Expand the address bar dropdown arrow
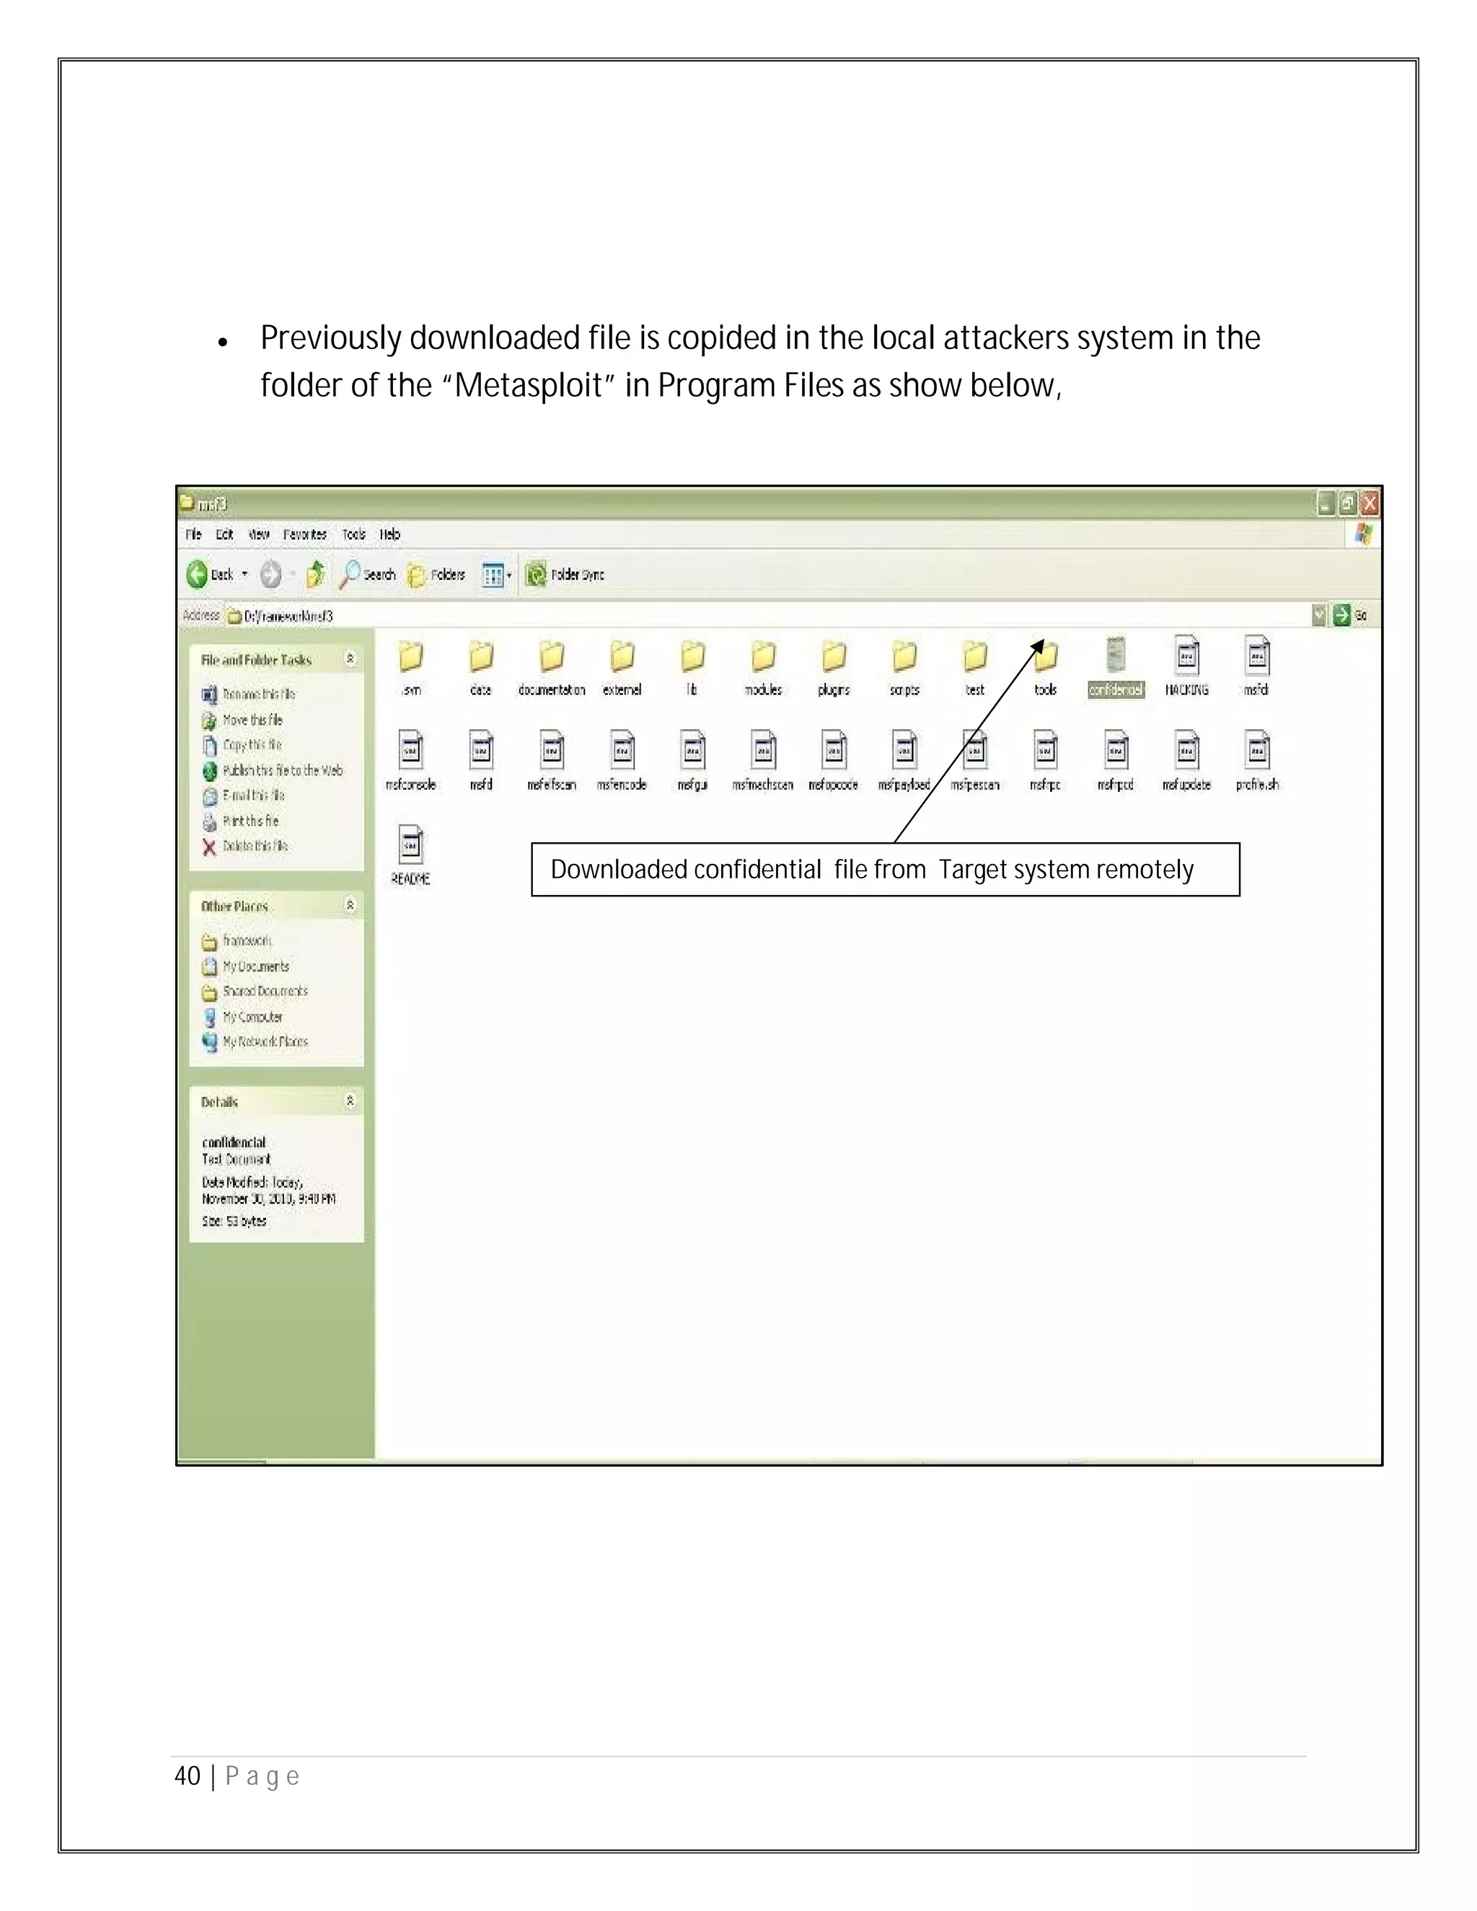The width and height of the screenshot is (1477, 1911). click(x=1318, y=615)
